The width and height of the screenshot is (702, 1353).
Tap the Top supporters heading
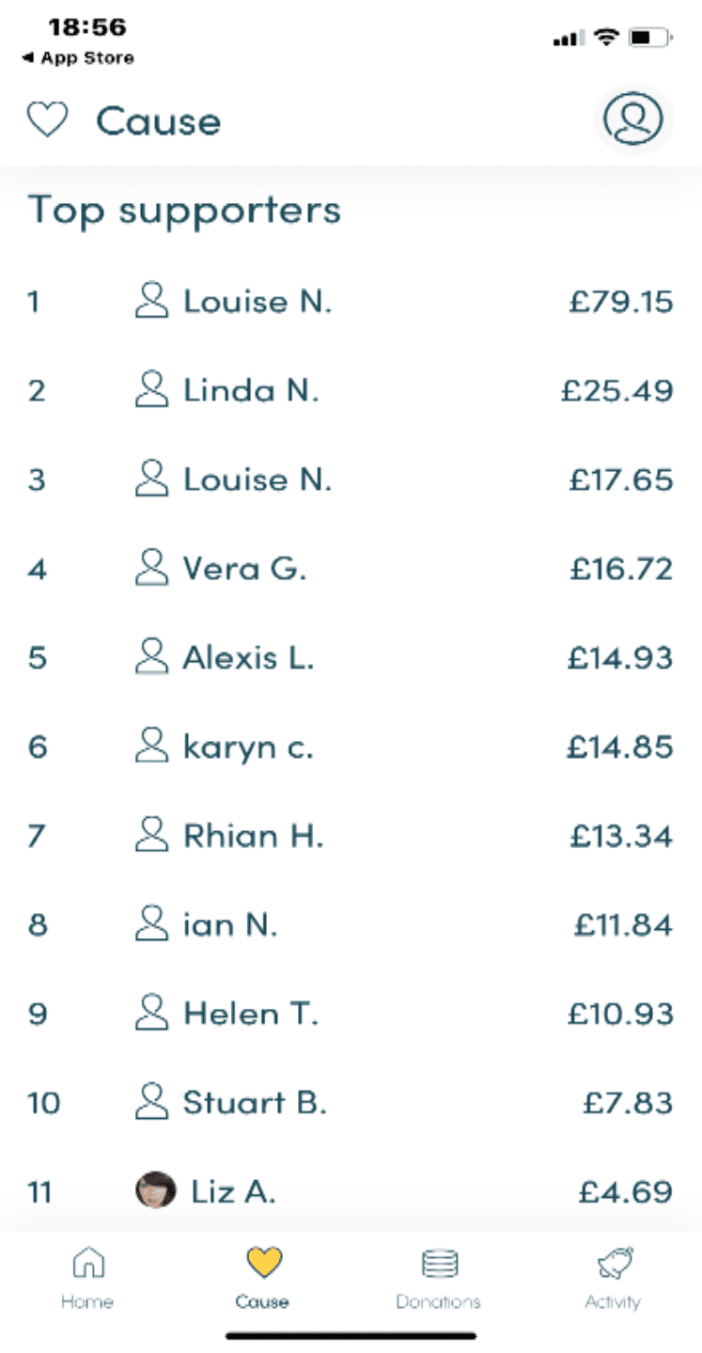pyautogui.click(x=184, y=210)
